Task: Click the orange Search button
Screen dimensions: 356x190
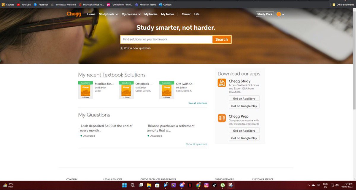Action: point(222,39)
